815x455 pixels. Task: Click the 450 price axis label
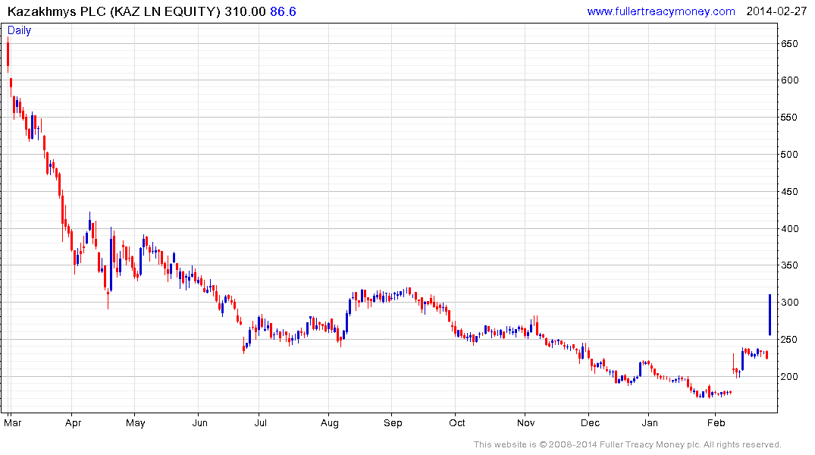pyautogui.click(x=789, y=192)
